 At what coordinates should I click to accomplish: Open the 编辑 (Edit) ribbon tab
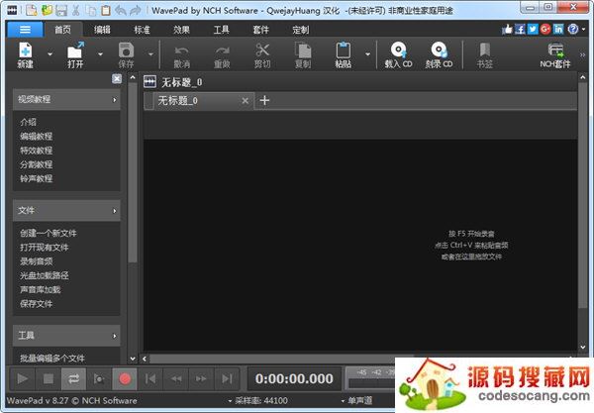click(102, 30)
